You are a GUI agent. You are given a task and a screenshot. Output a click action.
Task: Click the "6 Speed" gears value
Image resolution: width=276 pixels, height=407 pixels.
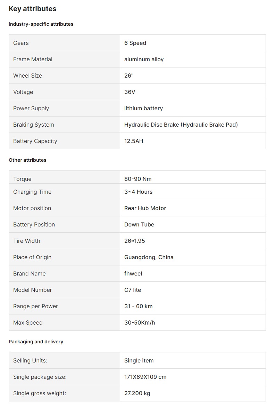[x=135, y=43]
